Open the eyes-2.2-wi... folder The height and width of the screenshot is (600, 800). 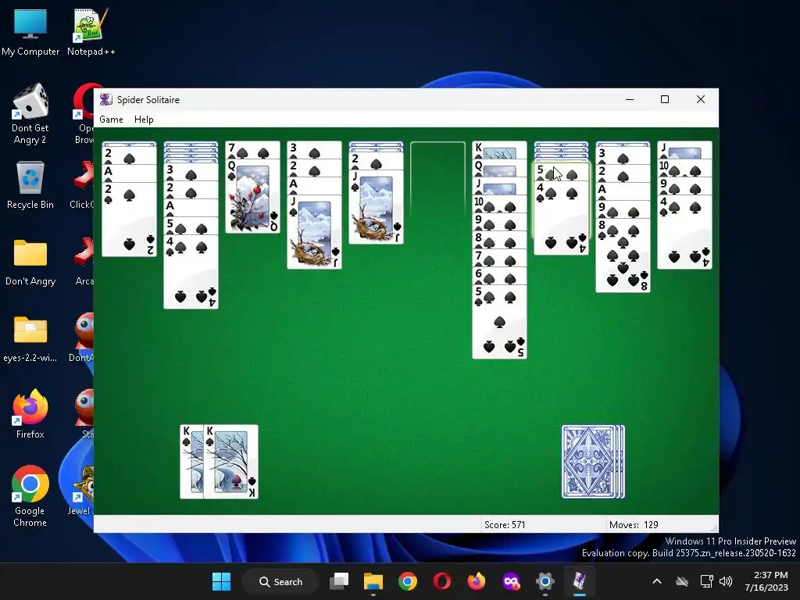[x=30, y=339]
